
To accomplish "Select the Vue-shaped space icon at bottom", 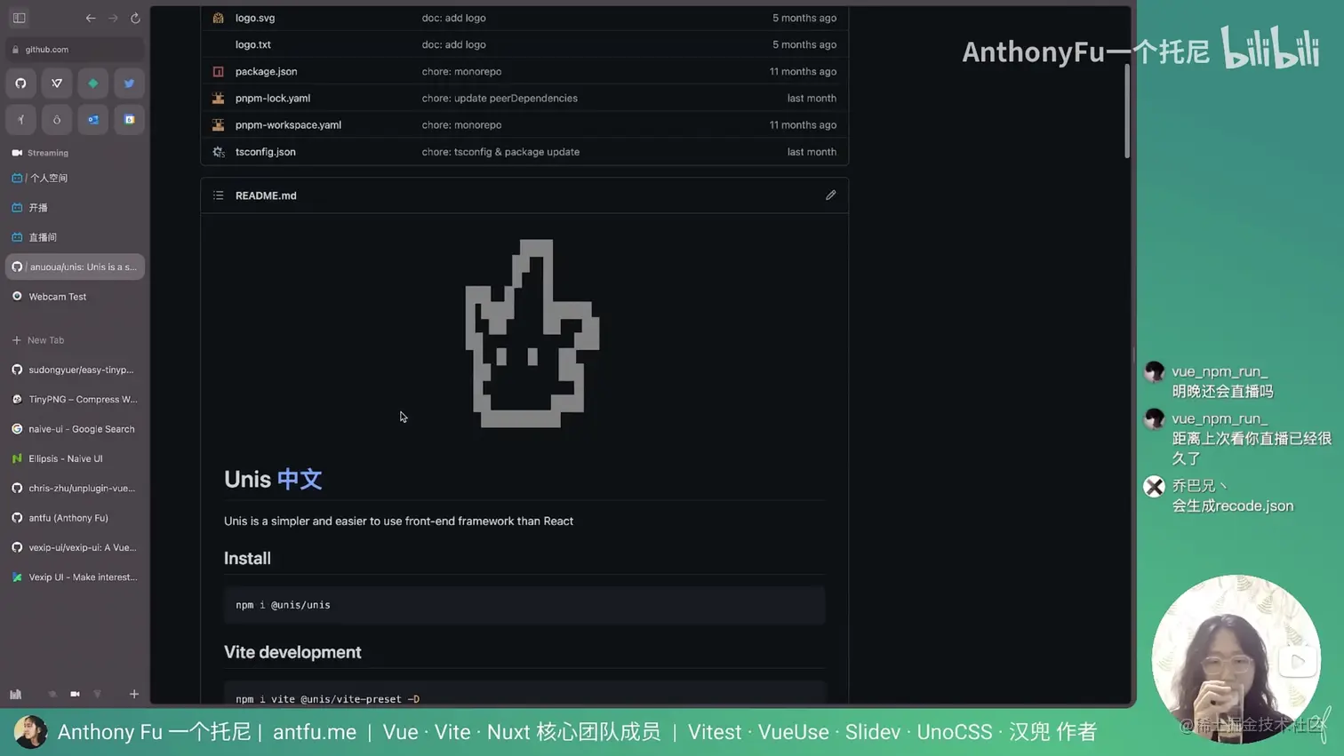I will click(x=97, y=694).
